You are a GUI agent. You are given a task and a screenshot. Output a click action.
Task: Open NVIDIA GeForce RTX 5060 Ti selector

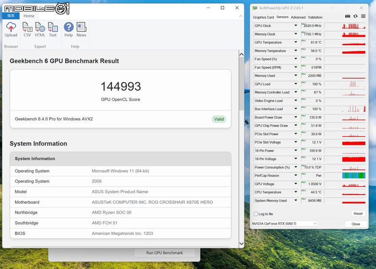(x=284, y=224)
